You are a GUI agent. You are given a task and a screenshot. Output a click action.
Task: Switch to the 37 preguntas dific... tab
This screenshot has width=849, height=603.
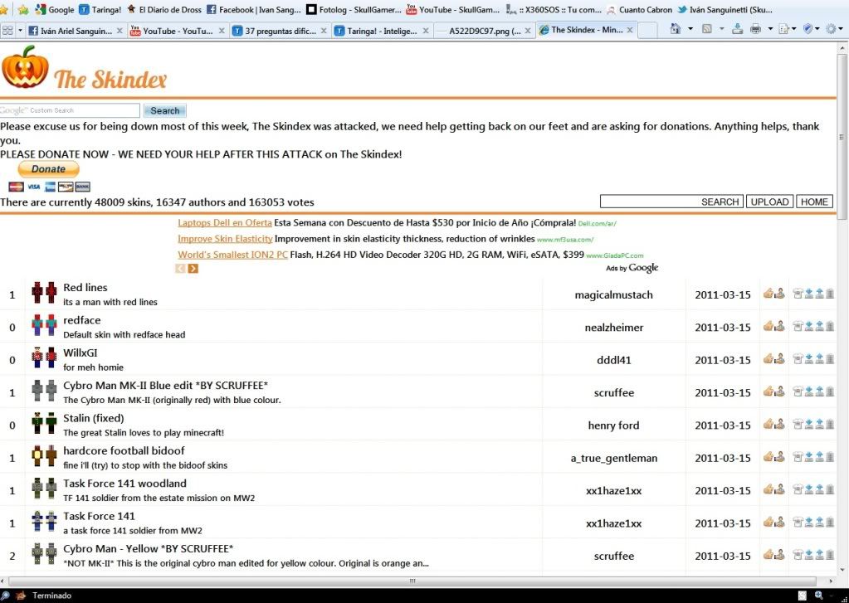pos(280,31)
